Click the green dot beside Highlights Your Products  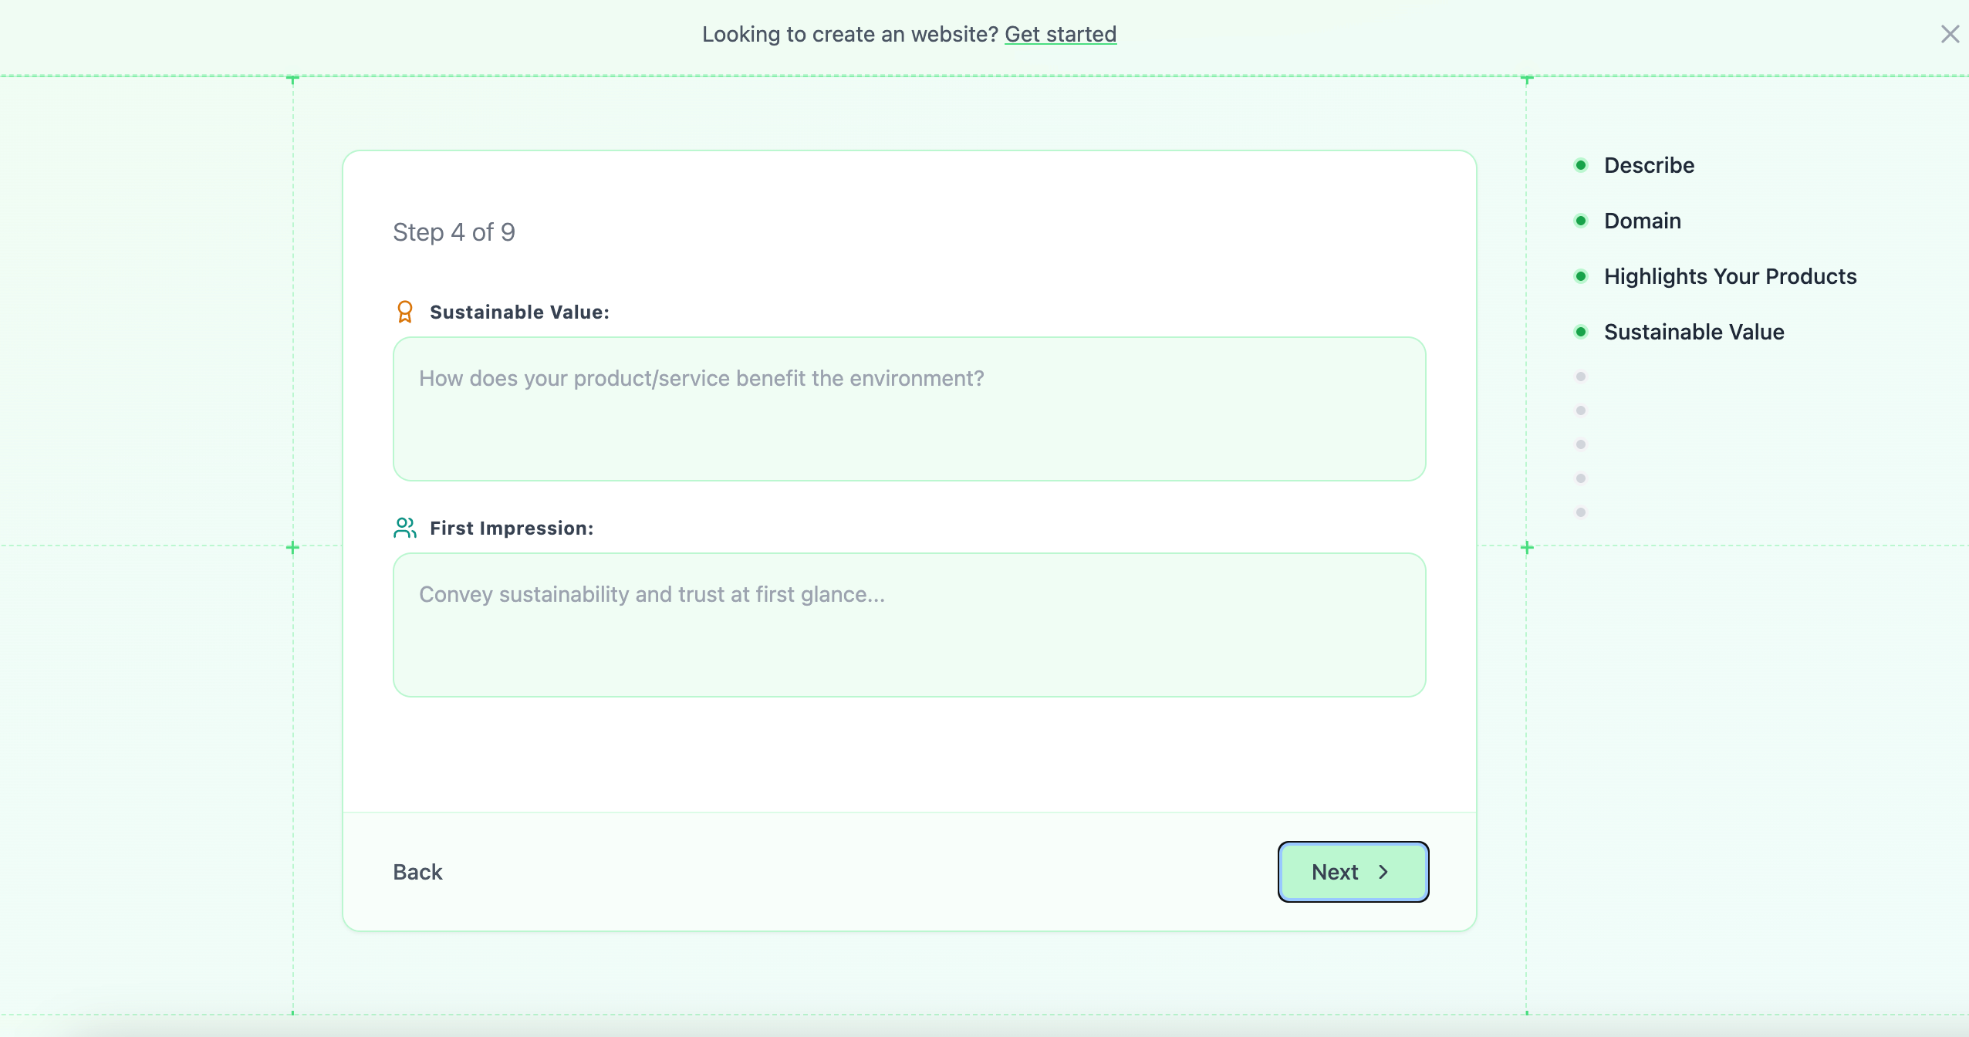pos(1582,276)
